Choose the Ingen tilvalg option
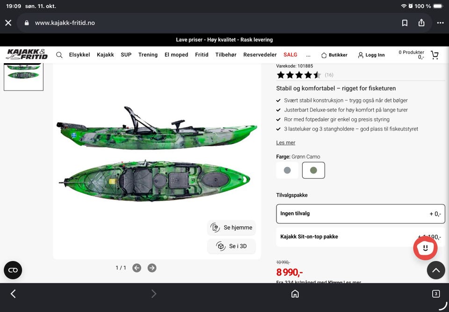The image size is (449, 312). pyautogui.click(x=361, y=214)
